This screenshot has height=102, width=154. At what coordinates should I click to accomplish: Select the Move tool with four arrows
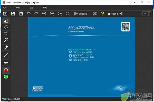pos(6,63)
